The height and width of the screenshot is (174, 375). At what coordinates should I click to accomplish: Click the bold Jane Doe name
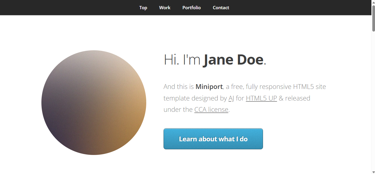click(x=233, y=60)
